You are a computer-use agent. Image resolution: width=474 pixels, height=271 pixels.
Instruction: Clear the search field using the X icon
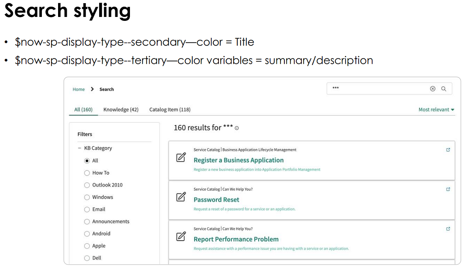pyautogui.click(x=433, y=89)
